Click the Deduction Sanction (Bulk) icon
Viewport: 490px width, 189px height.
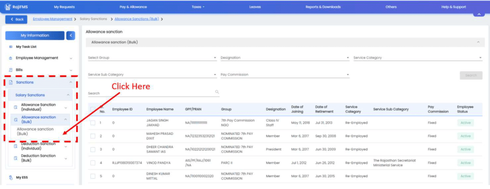pos(15,158)
